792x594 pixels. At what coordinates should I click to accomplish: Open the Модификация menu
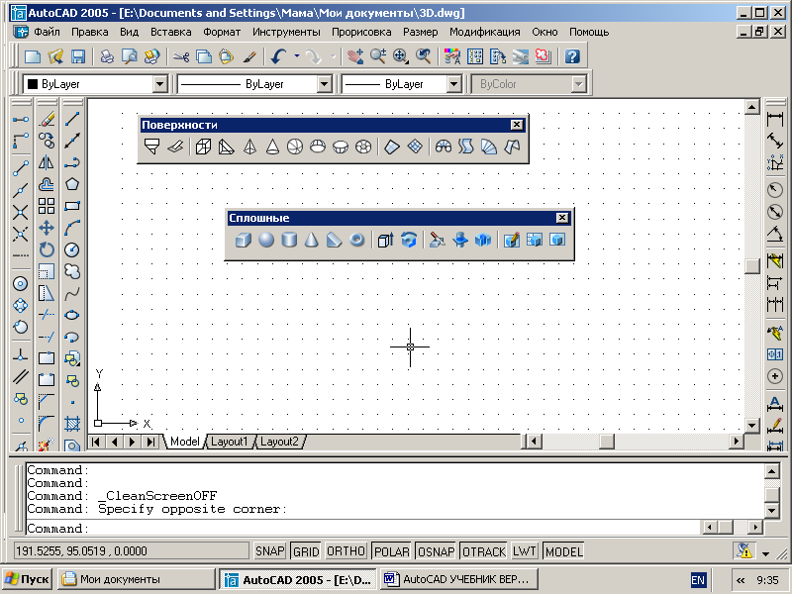(x=484, y=32)
